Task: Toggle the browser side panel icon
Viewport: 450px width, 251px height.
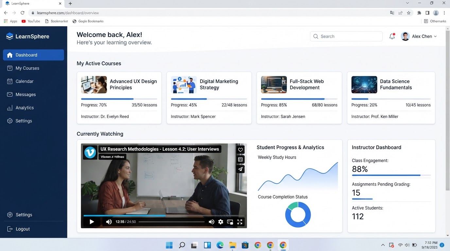Action: point(427,13)
